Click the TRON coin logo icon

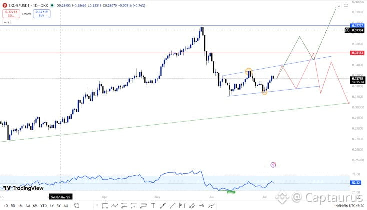(x=5, y=5)
